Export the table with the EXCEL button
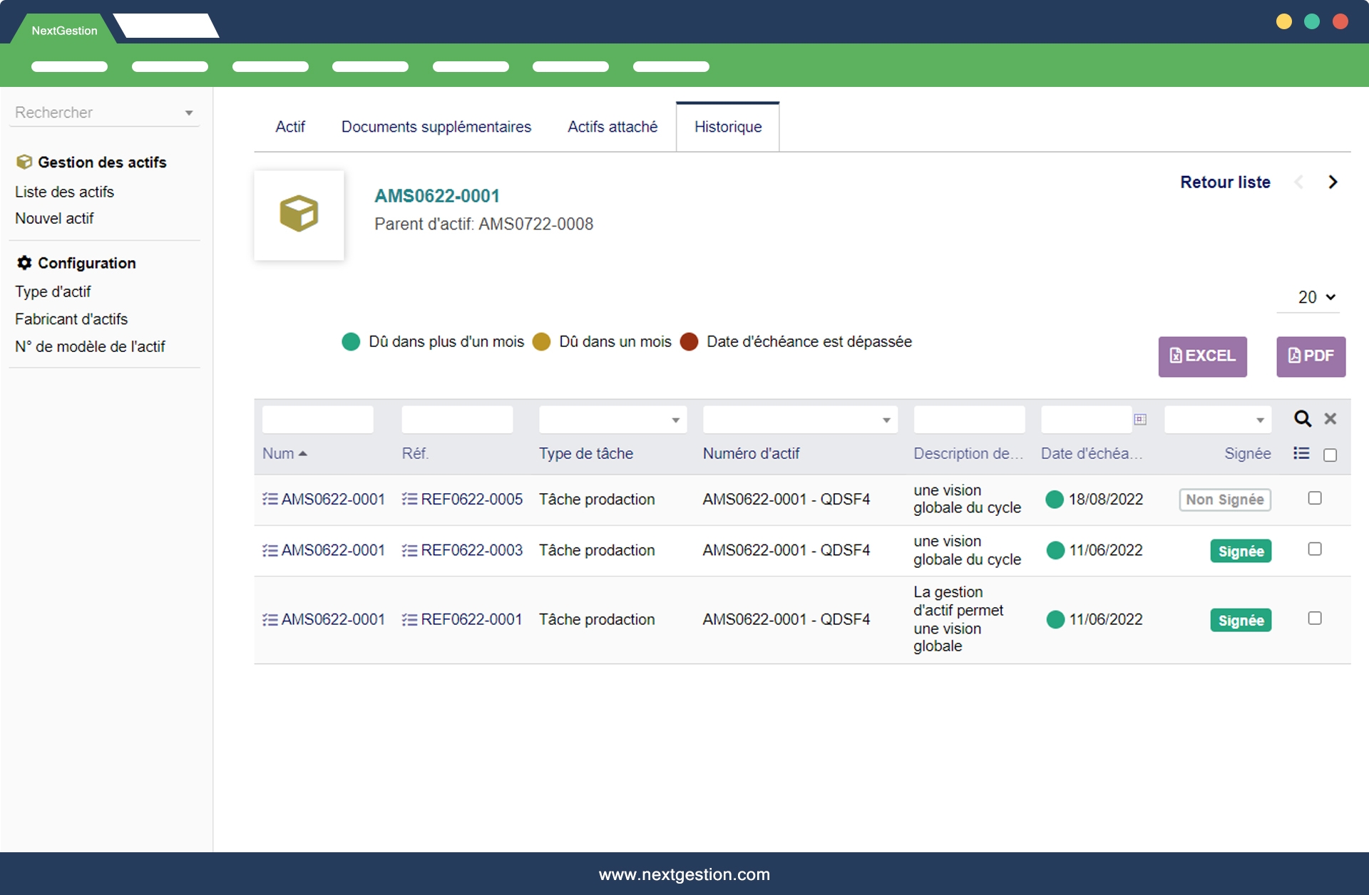 point(1202,356)
